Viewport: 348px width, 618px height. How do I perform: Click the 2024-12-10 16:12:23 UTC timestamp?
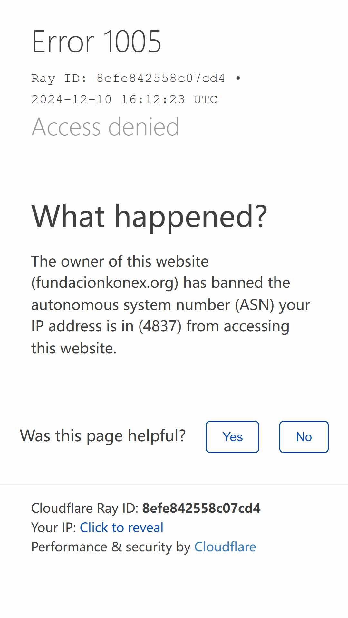coord(124,99)
